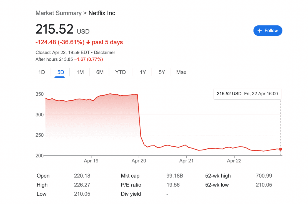The image size is (308, 204).
Task: Click the Apr 21 date label on axis
Action: coord(186,161)
